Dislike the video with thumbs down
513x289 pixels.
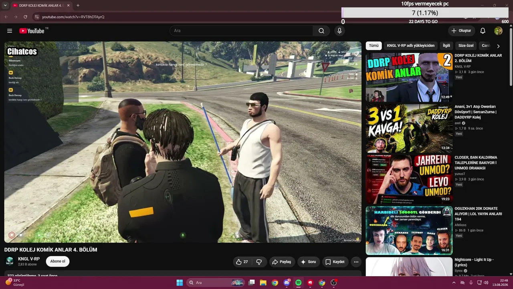259,262
